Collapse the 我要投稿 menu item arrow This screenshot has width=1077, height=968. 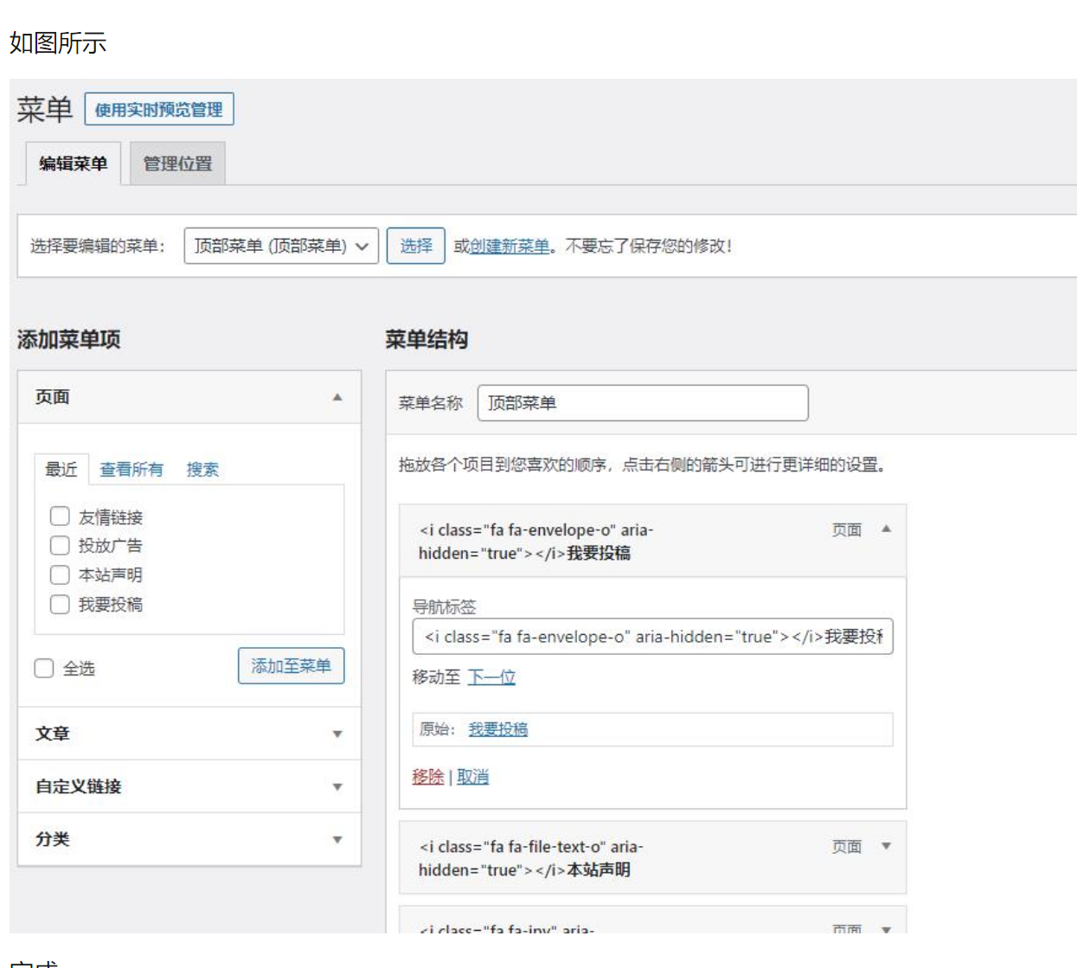(x=886, y=529)
